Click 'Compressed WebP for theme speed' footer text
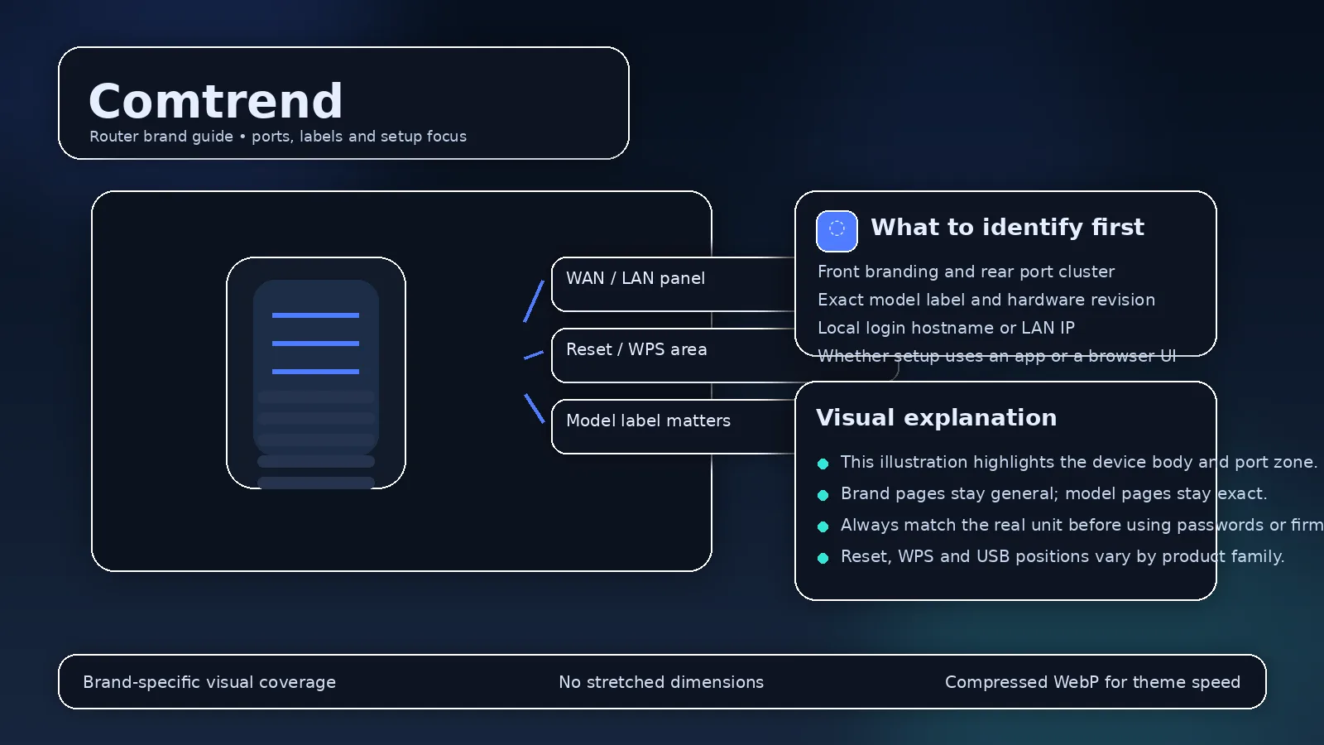1324x745 pixels. coord(1092,682)
